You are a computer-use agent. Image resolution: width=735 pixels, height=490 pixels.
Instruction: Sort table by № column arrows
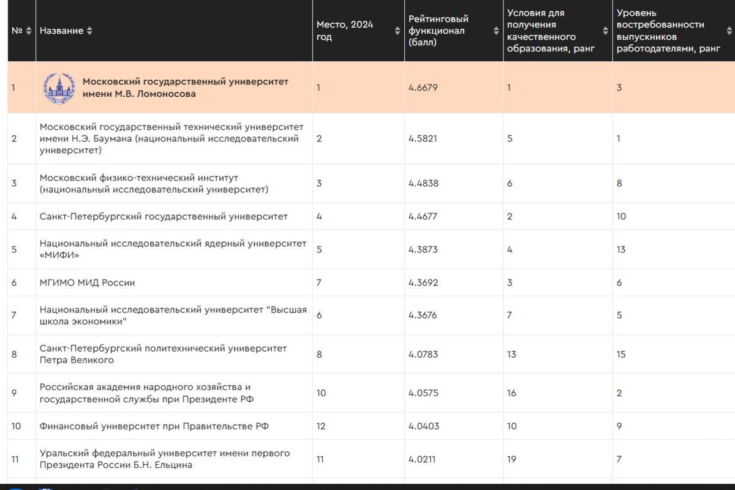(28, 31)
